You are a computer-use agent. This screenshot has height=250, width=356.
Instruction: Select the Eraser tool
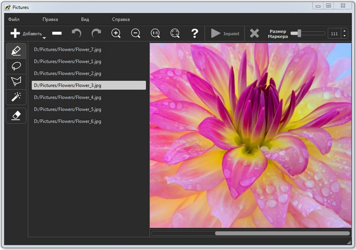(x=16, y=115)
